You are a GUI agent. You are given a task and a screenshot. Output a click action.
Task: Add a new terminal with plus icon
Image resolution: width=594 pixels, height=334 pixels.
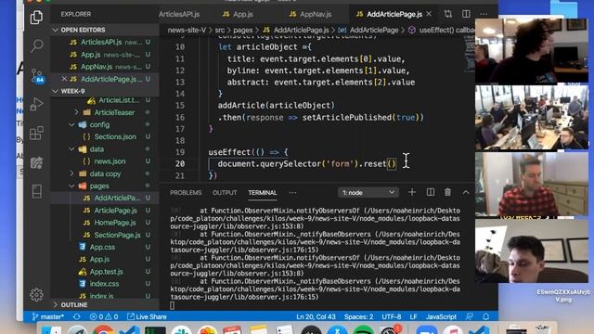[x=412, y=192]
